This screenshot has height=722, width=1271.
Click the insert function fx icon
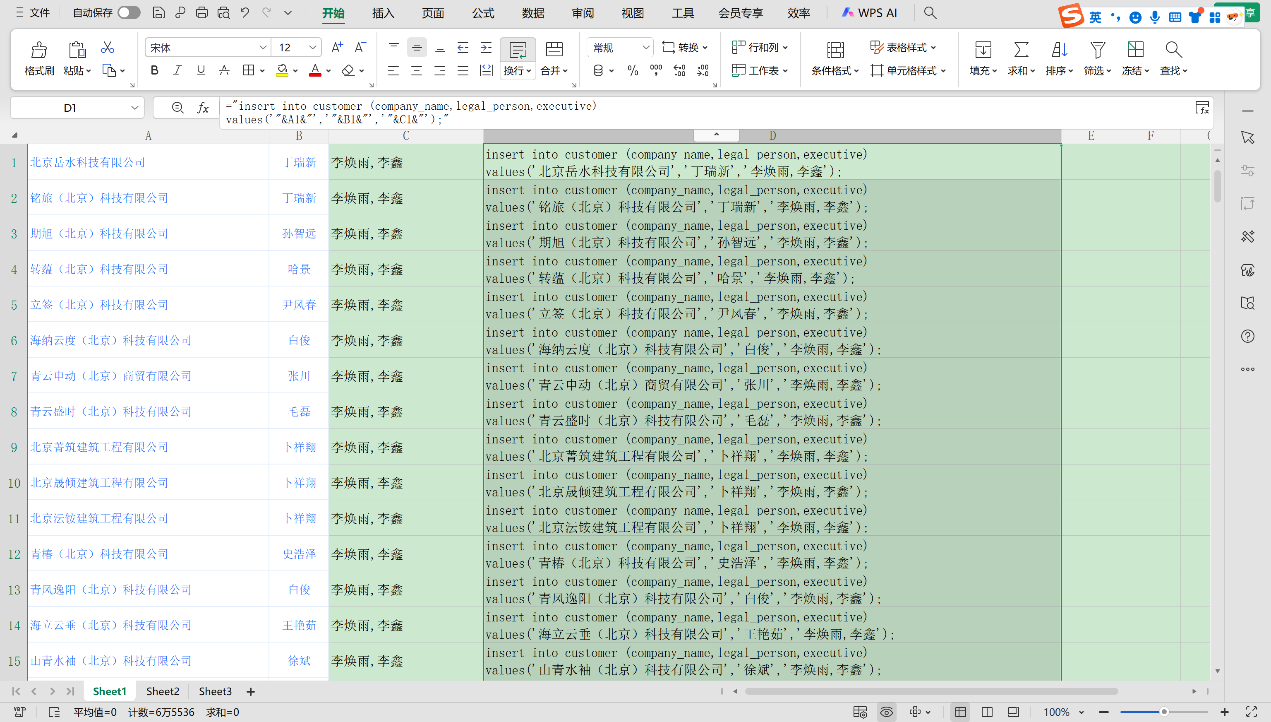[203, 108]
